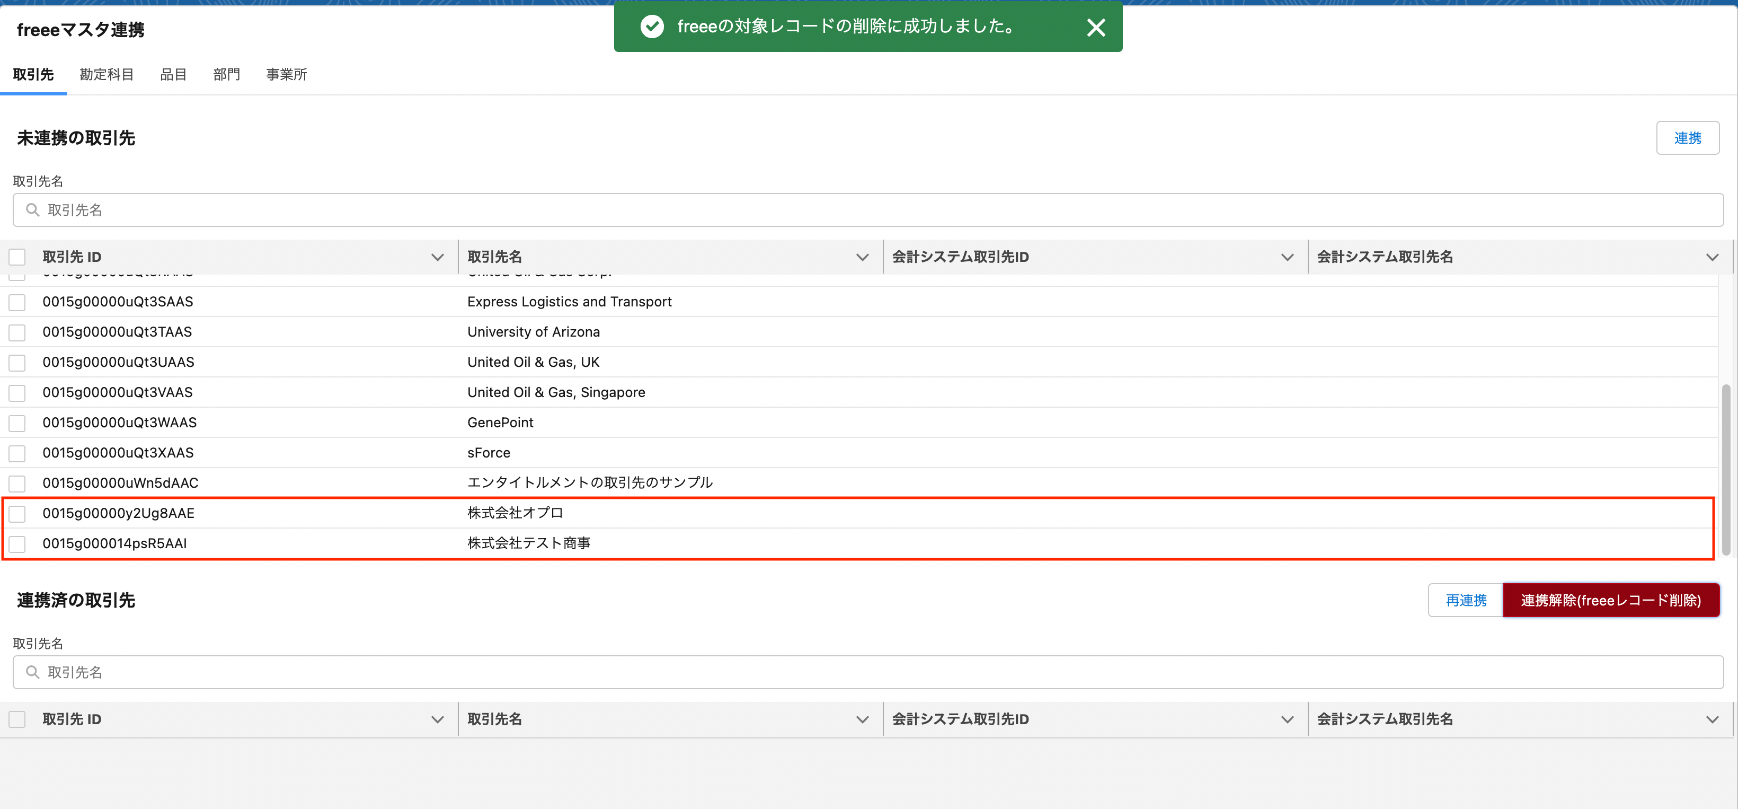Screen dimensions: 1738x809
Task: Click the magnifier icon in lower 取引先名 search
Action: pos(32,672)
